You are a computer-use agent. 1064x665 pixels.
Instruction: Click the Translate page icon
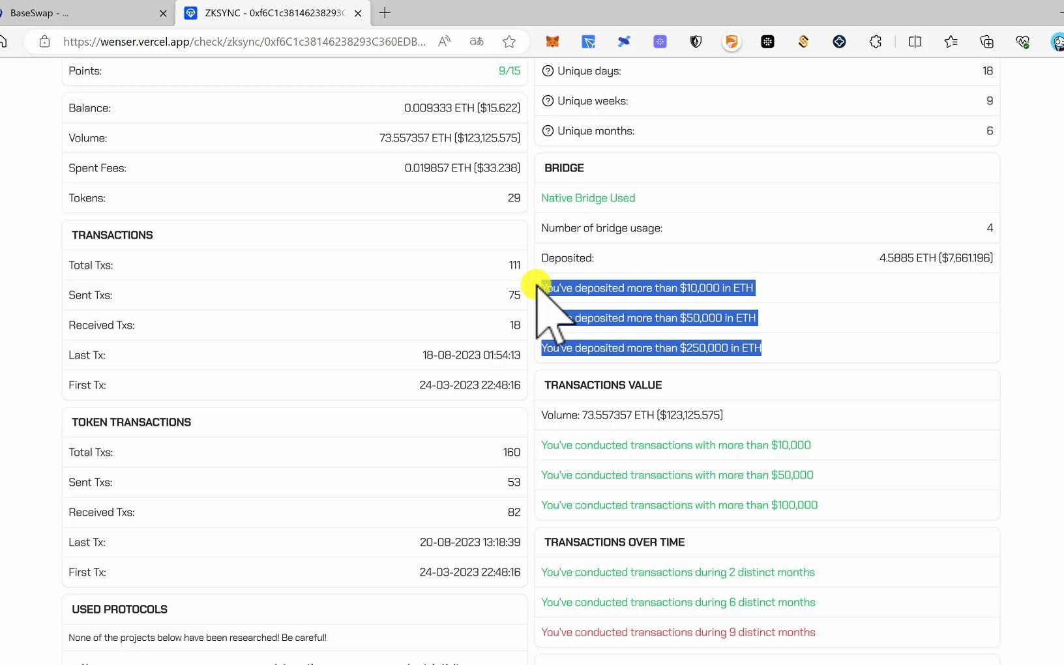tap(477, 42)
